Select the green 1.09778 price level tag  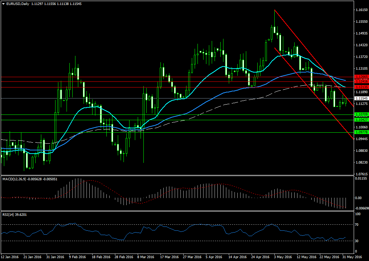click(361, 132)
